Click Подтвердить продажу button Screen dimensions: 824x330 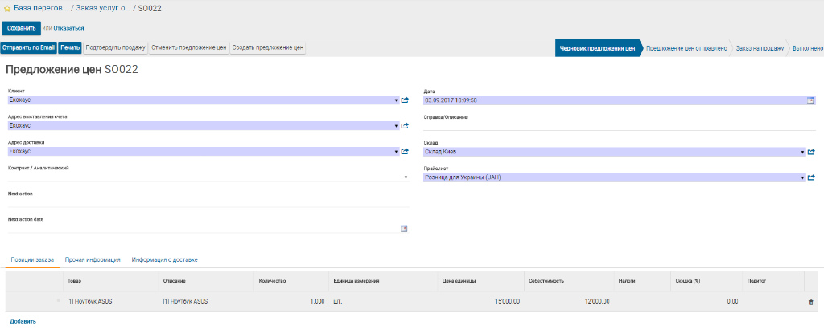pyautogui.click(x=115, y=47)
